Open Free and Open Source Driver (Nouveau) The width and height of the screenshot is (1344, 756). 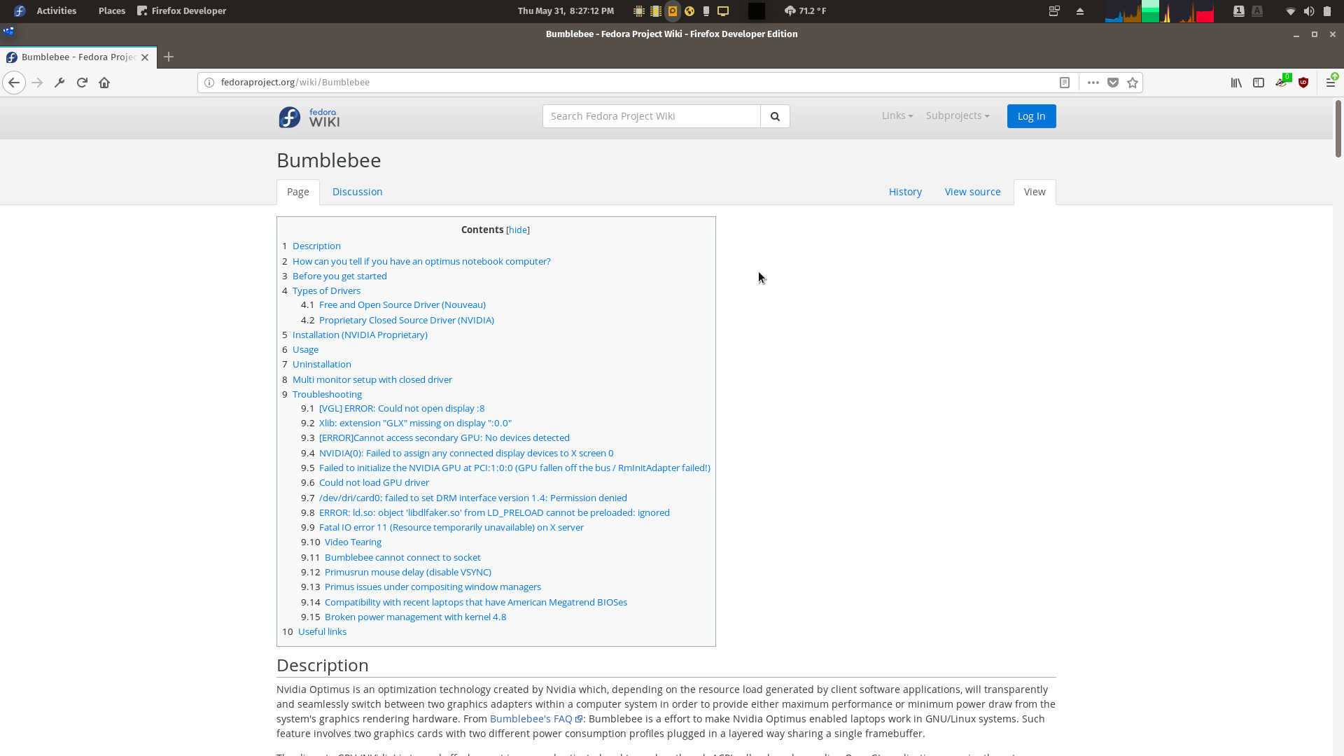tap(402, 305)
